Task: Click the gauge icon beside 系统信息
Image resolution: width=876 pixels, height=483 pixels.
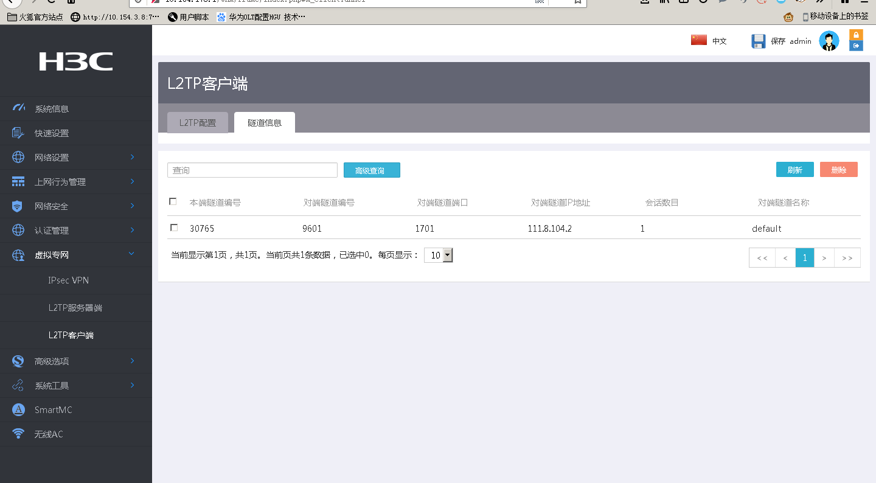Action: click(19, 108)
